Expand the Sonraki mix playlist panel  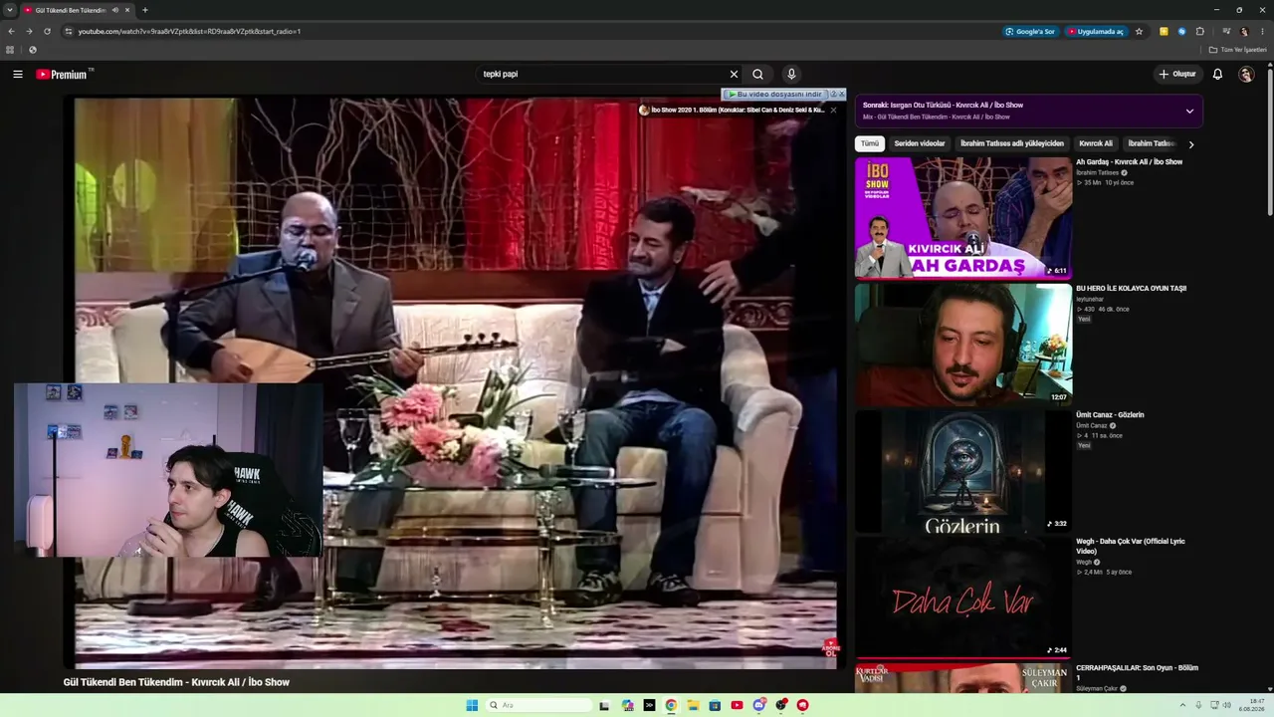tap(1189, 111)
